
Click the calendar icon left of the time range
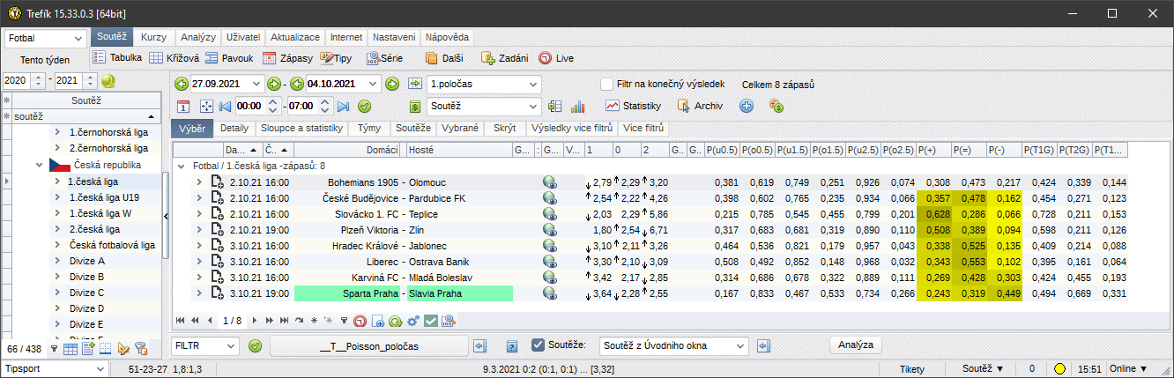pos(182,106)
